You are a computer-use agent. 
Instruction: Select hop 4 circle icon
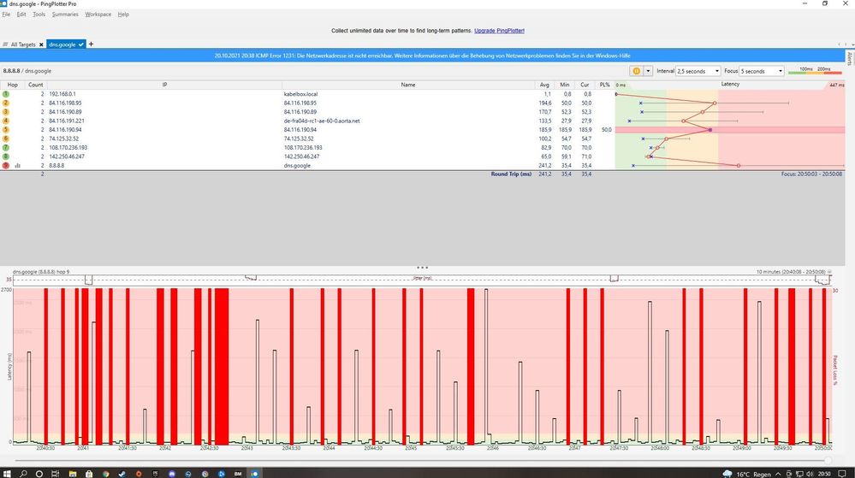pyautogui.click(x=6, y=121)
